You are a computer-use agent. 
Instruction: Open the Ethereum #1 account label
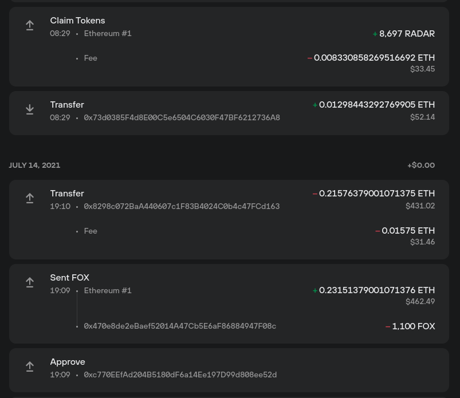107,33
